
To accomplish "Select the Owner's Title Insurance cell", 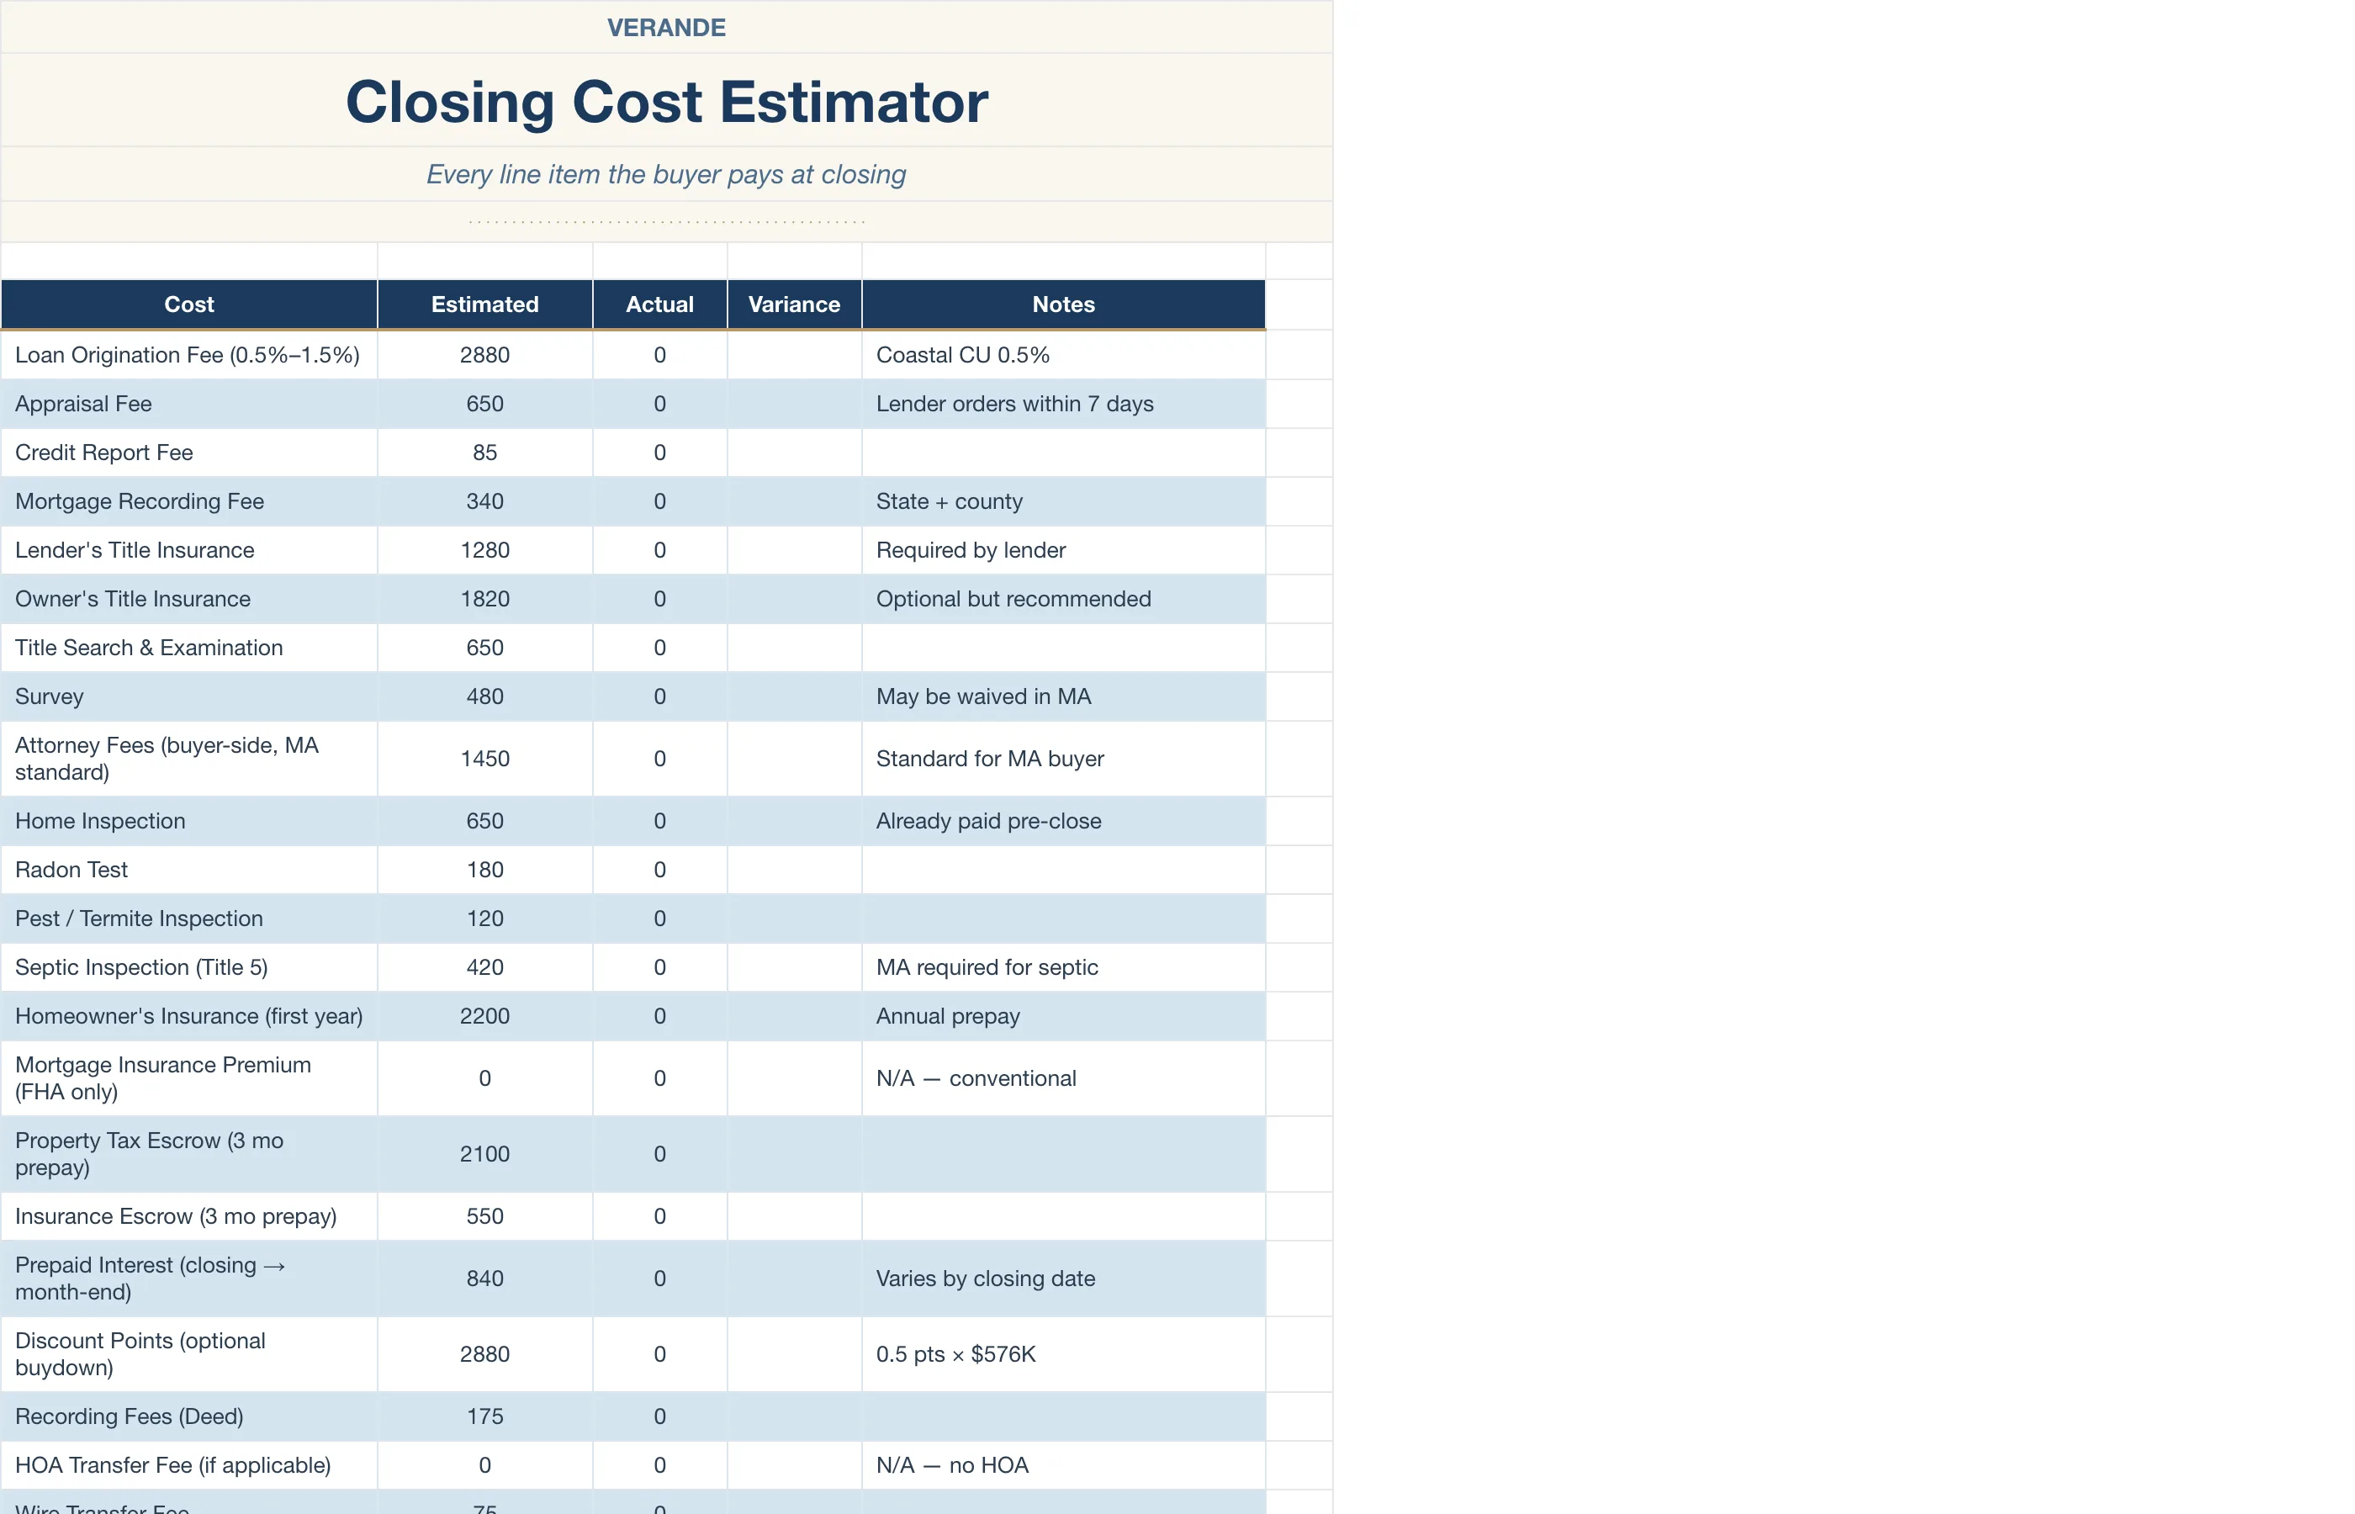I will [x=188, y=599].
